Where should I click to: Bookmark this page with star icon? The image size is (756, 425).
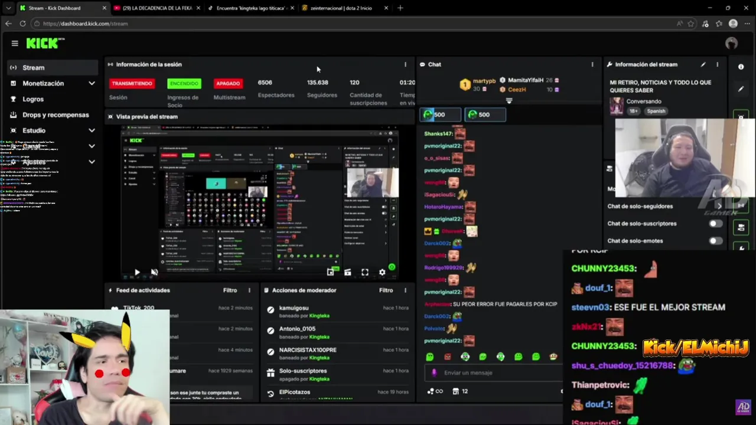click(690, 24)
